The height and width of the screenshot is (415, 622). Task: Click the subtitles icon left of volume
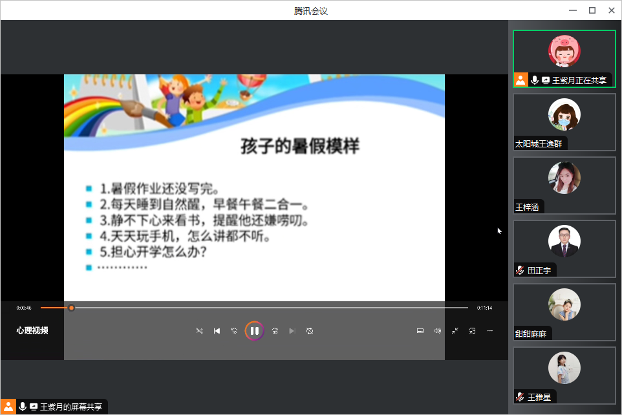tap(420, 330)
